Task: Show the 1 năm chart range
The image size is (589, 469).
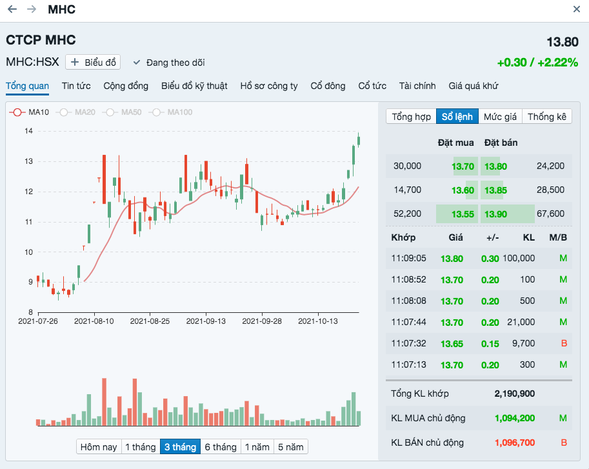Action: point(257,447)
